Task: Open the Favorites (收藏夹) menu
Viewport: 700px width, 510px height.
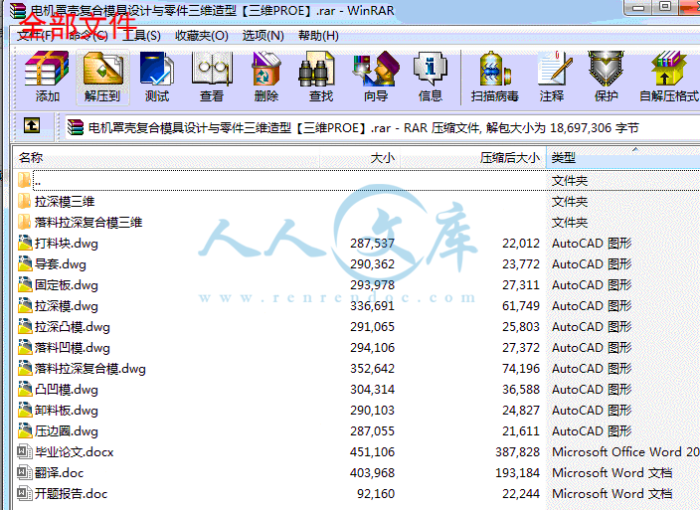Action: tap(202, 35)
